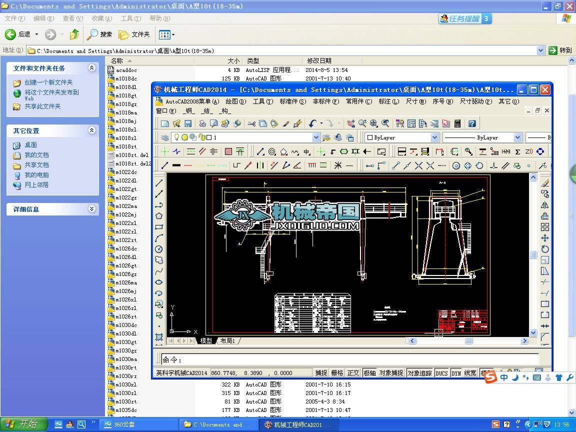Select the Circle draw tool
Screen dimensions: 576x432
click(x=159, y=249)
